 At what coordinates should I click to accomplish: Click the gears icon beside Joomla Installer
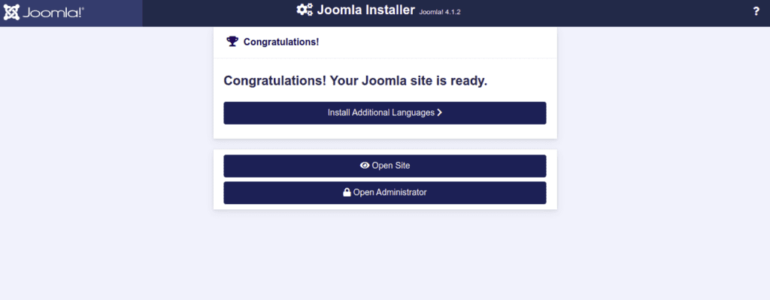(x=304, y=10)
